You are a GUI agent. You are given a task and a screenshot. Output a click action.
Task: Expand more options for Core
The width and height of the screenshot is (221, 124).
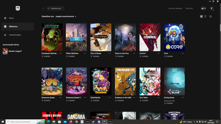coord(183,53)
